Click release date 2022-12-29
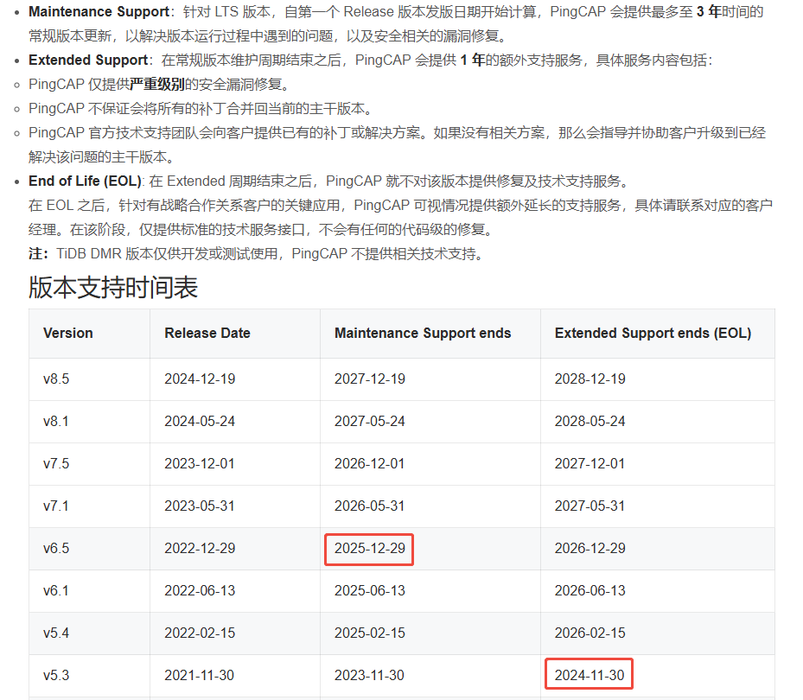The image size is (803, 700). pos(200,549)
